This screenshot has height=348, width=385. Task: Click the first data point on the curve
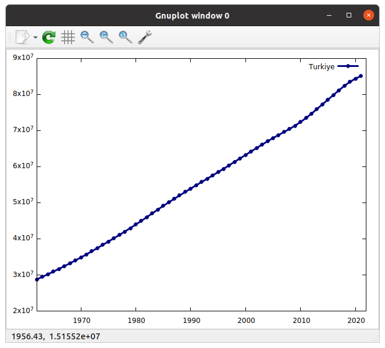[x=37, y=279]
